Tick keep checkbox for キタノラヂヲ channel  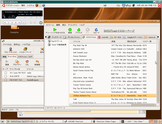click(5, 76)
